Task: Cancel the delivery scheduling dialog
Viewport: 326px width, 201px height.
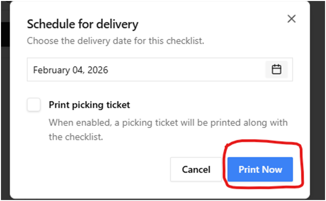Action: tap(196, 170)
